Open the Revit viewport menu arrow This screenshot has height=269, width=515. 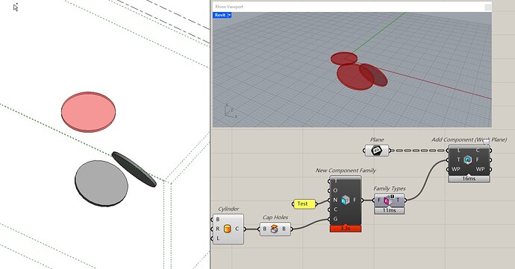pos(229,15)
